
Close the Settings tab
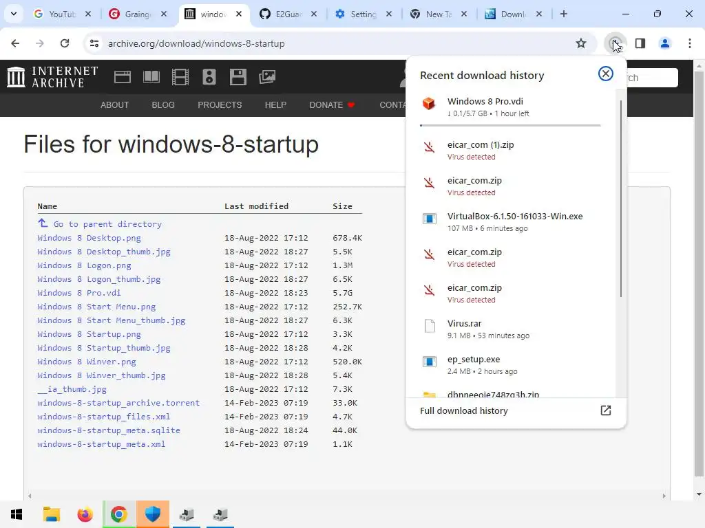[389, 14]
